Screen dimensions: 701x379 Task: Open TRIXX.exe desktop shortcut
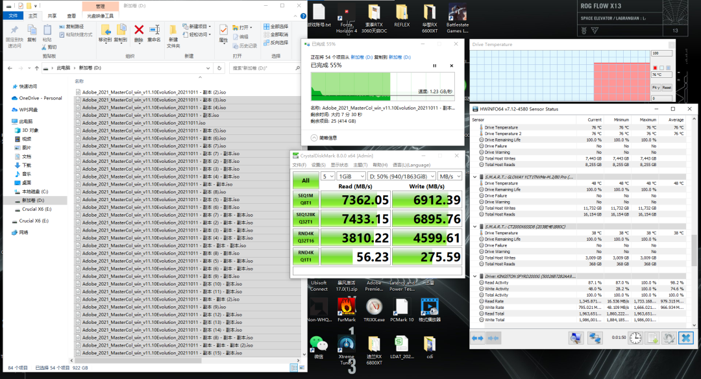pos(375,310)
